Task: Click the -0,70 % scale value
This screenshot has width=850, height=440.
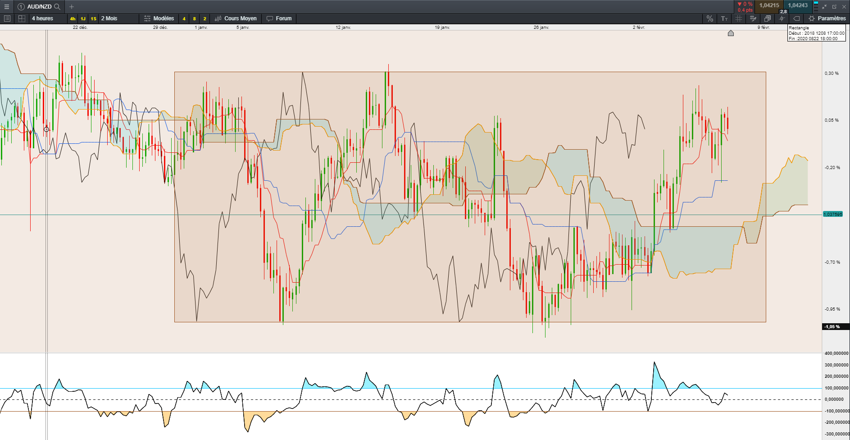Action: (x=832, y=262)
